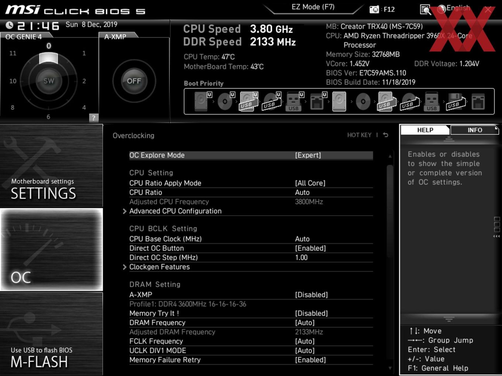Select the legacy USB hard disk boot icon
The height and width of the screenshot is (376, 502).
[x=386, y=101]
